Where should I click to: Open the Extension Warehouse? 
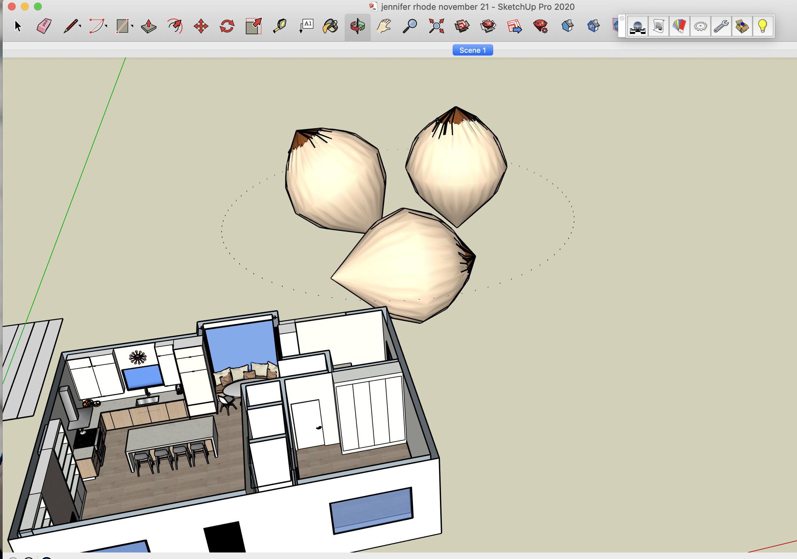tap(488, 26)
